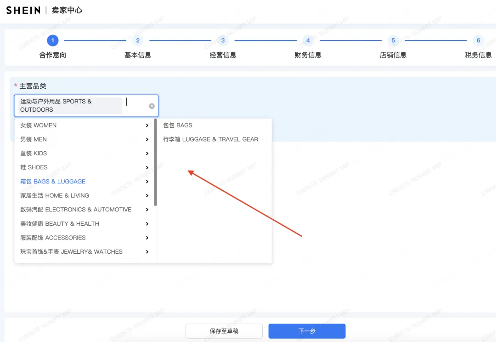Click step circle 5 店铺信息

pos(393,40)
